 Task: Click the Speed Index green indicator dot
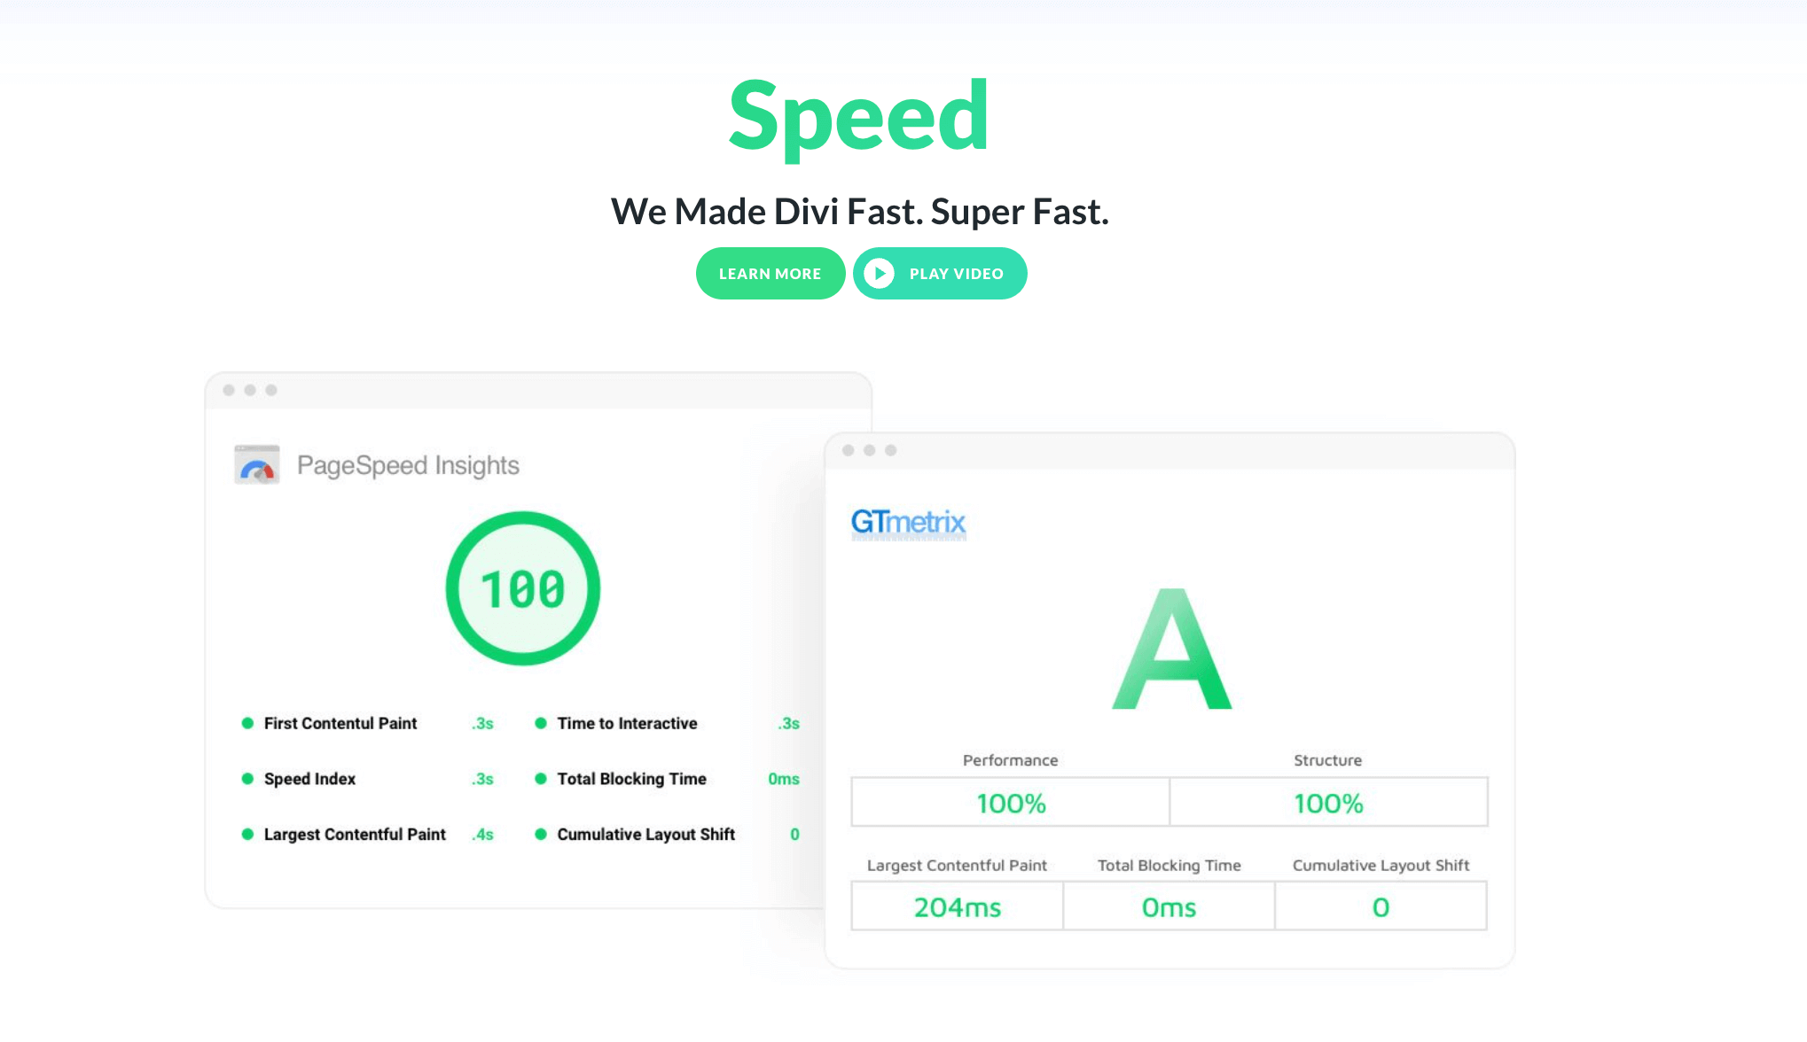point(248,778)
